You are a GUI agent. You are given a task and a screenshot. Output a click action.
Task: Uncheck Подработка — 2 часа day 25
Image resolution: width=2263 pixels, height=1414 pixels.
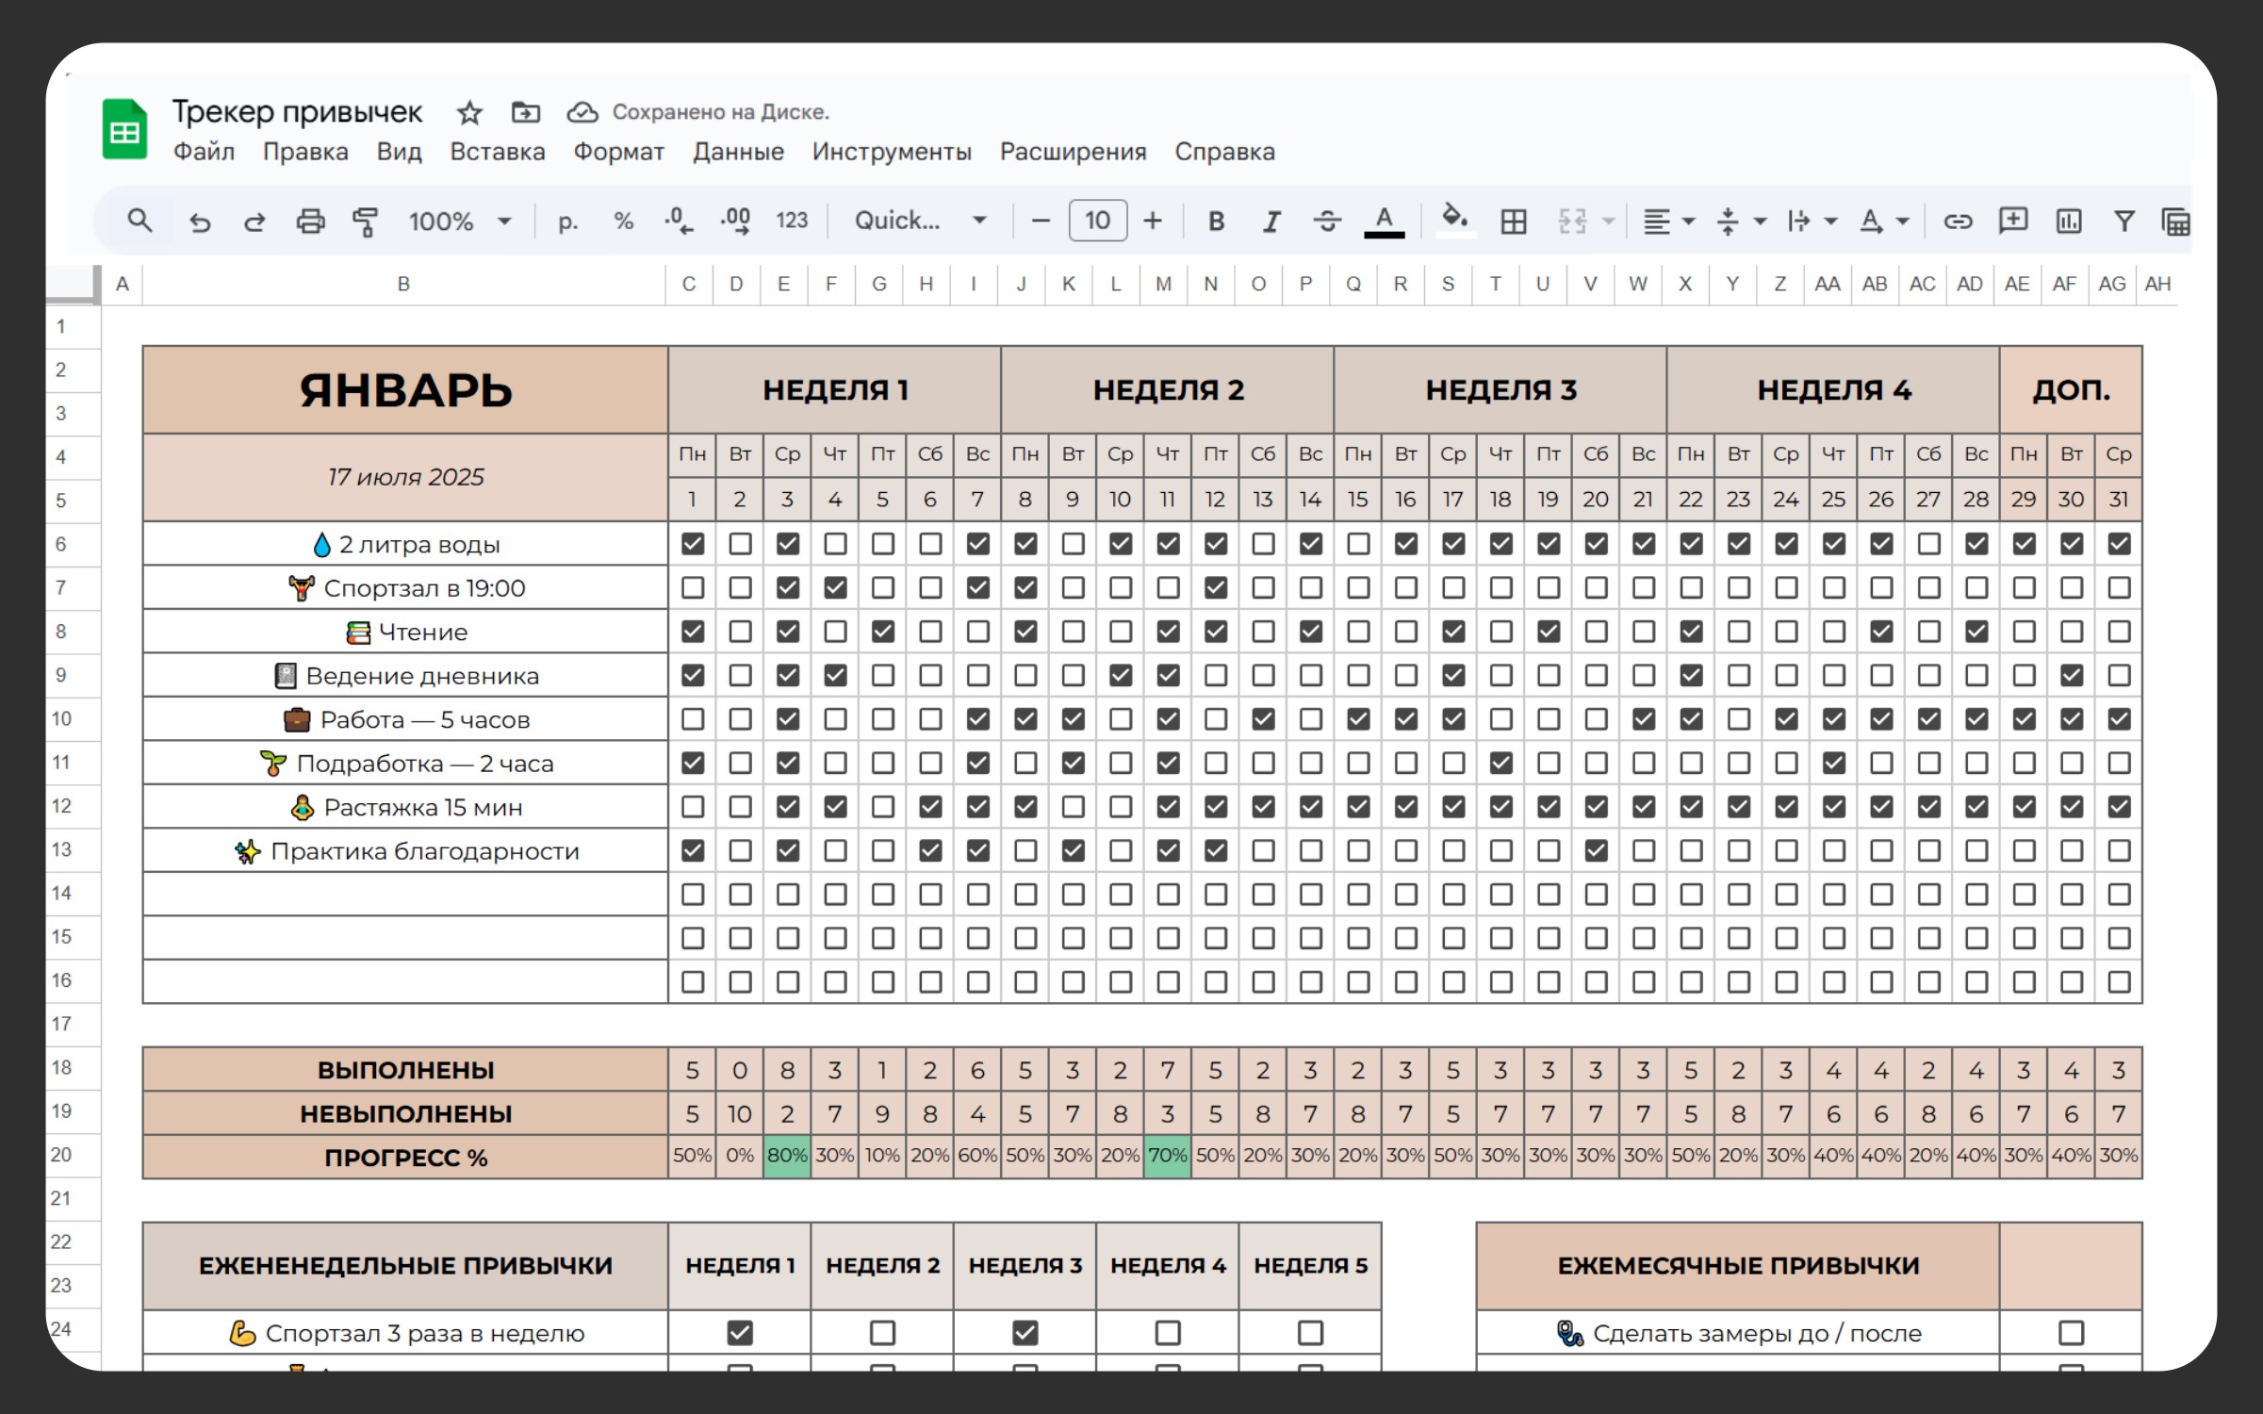1834,763
